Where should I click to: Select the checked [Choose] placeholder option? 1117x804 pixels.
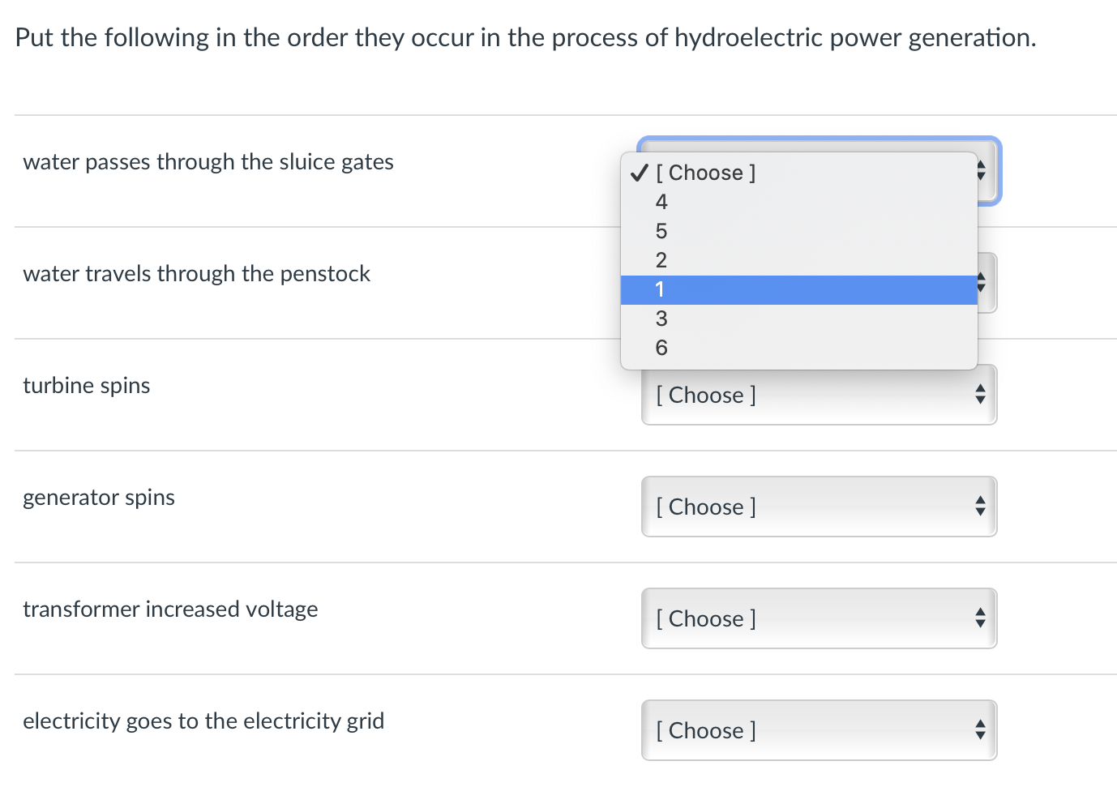coord(705,173)
